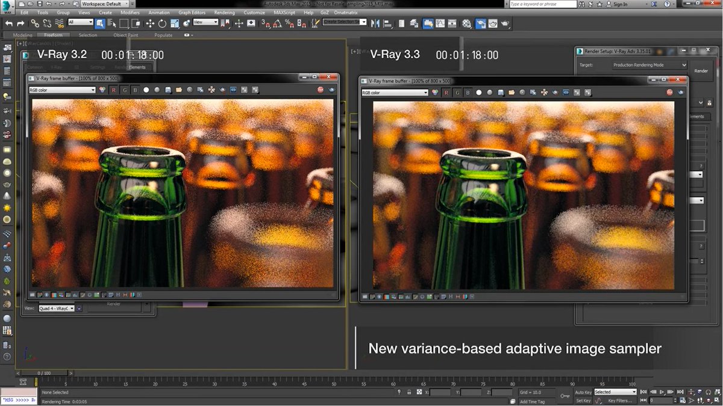Render last in V-Ray 3.2 frame buffer
723x406 pixels.
tap(331, 90)
